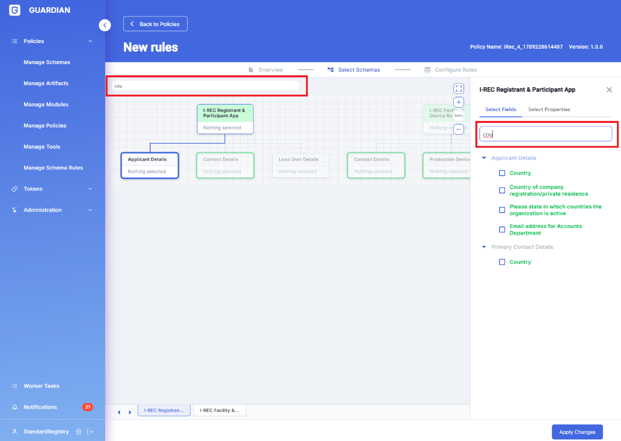Image resolution: width=621 pixels, height=441 pixels.
Task: Click the Apply Changes button
Action: pos(577,432)
